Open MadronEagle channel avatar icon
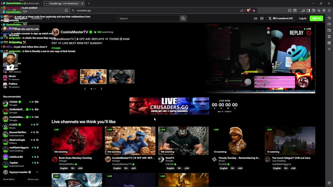Image resolution: width=333 pixels, height=187 pixels. [5, 142]
